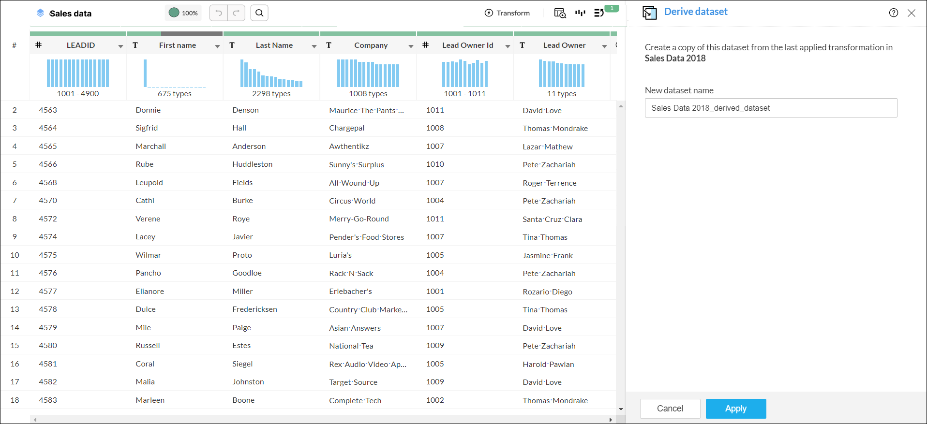
Task: Click the text type icon for Company
Action: (329, 45)
